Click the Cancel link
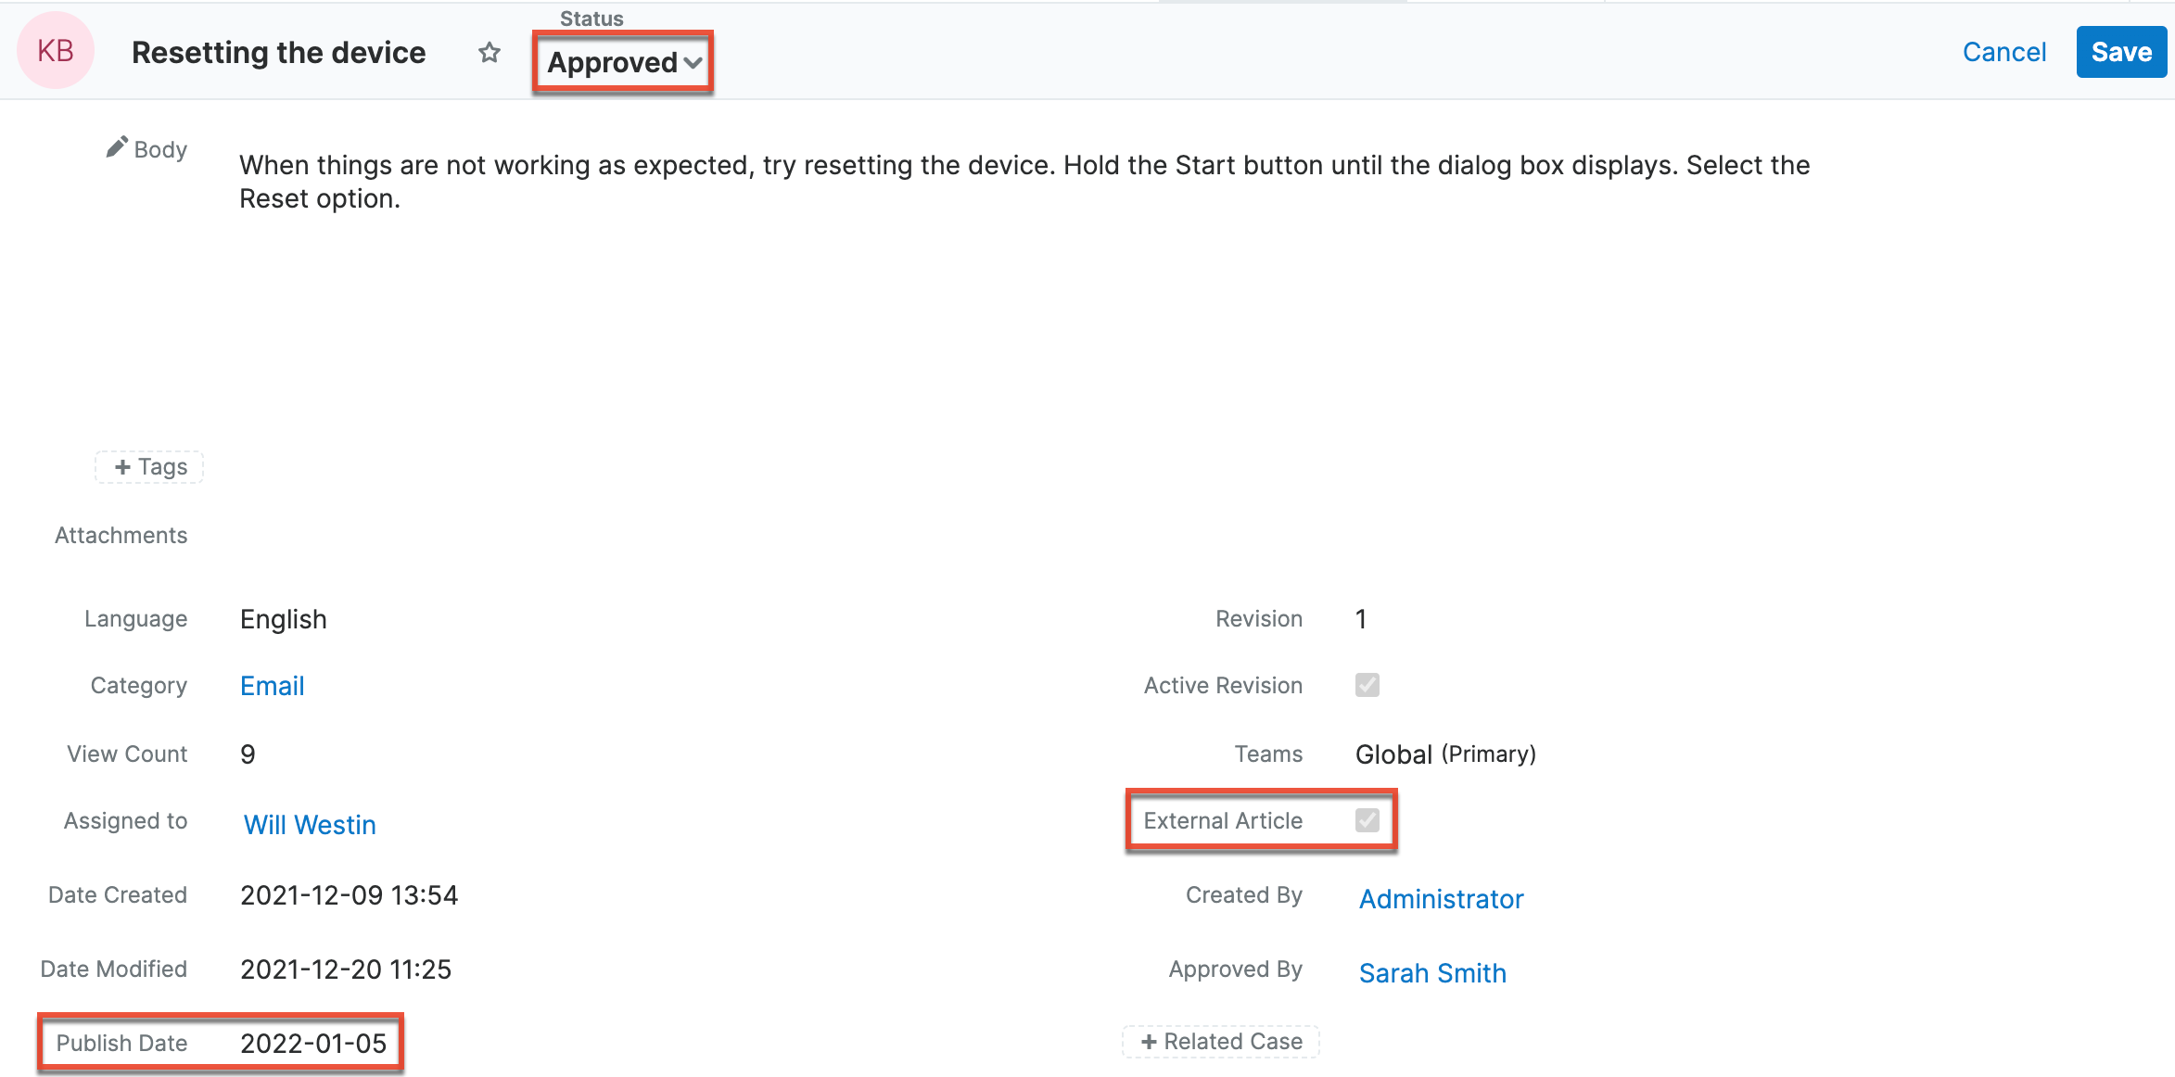 (2003, 52)
